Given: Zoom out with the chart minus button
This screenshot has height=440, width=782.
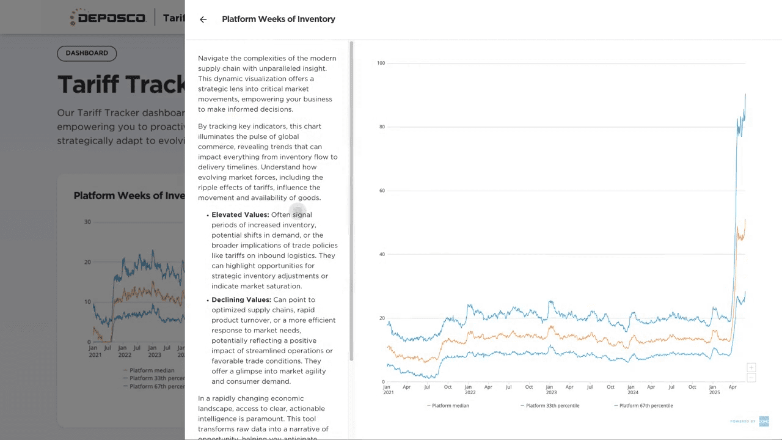Looking at the screenshot, I should 751,378.
